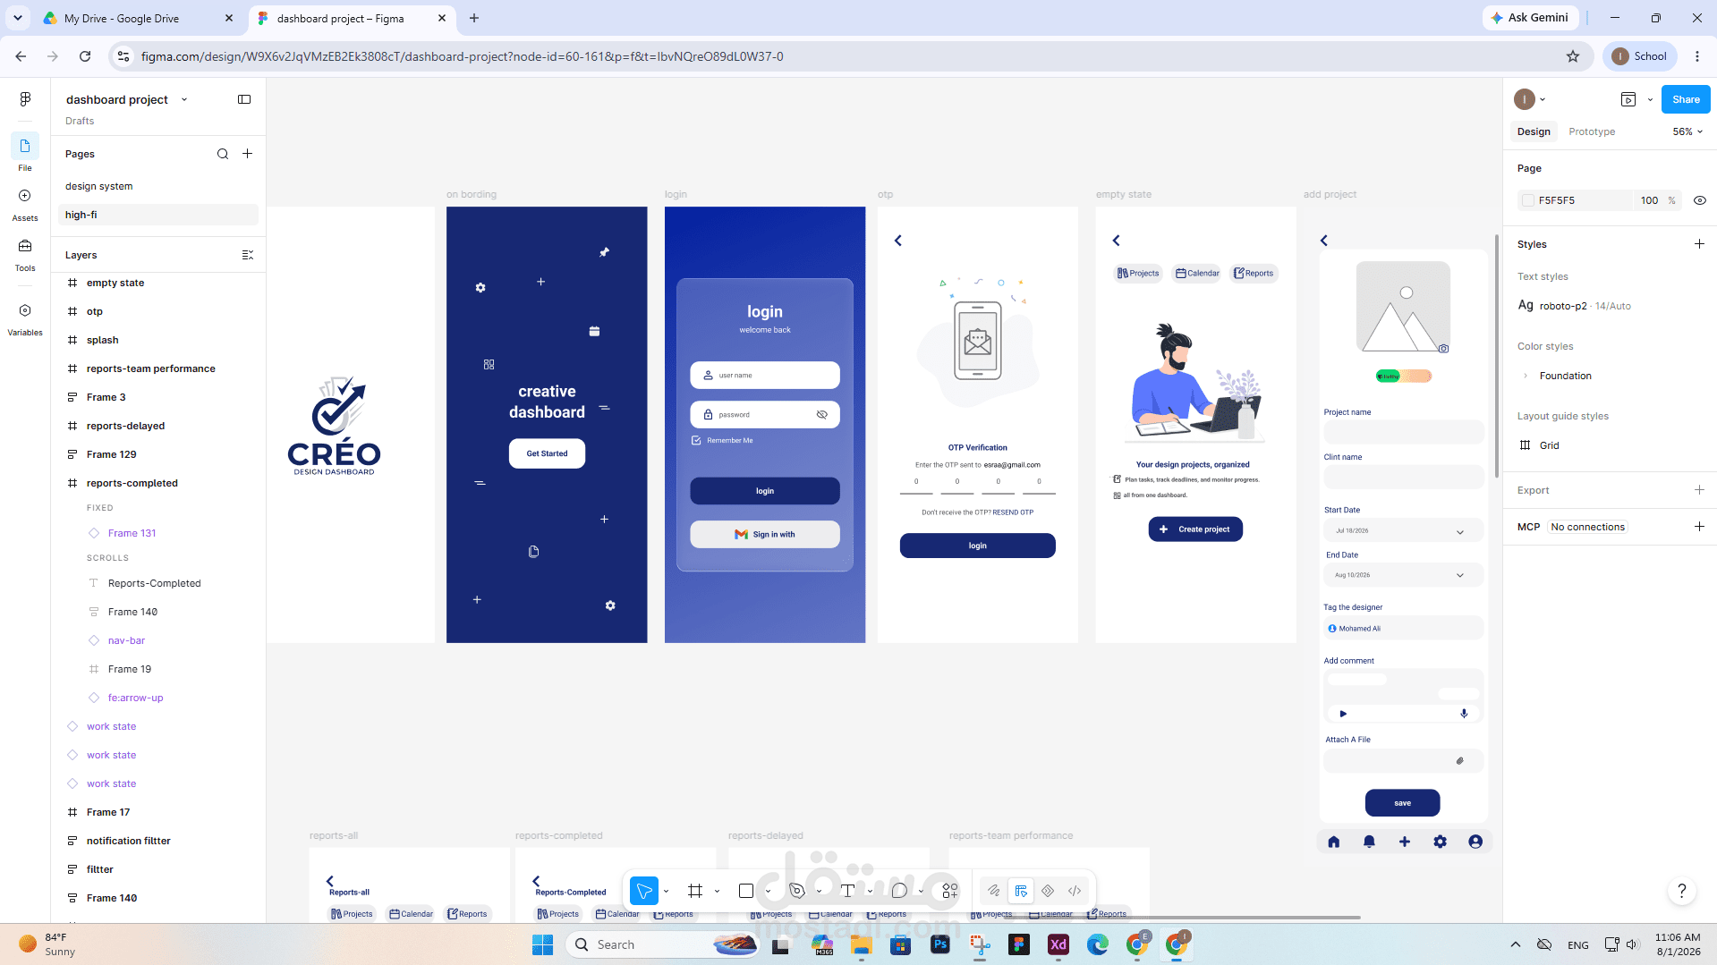
Task: Toggle Remember Me checkbox in login frame
Action: tap(696, 440)
